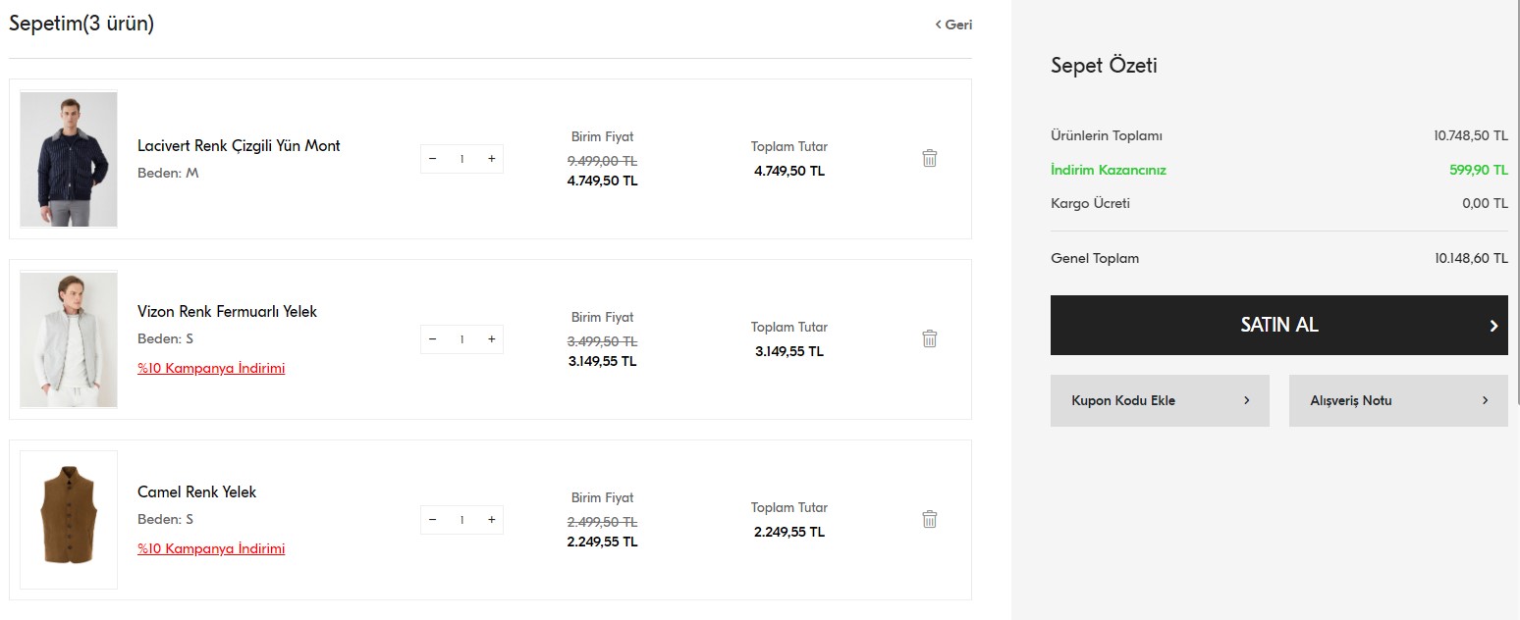This screenshot has width=1520, height=620.
Task: Select the Camel Renk Yelek product title
Action: click(196, 492)
